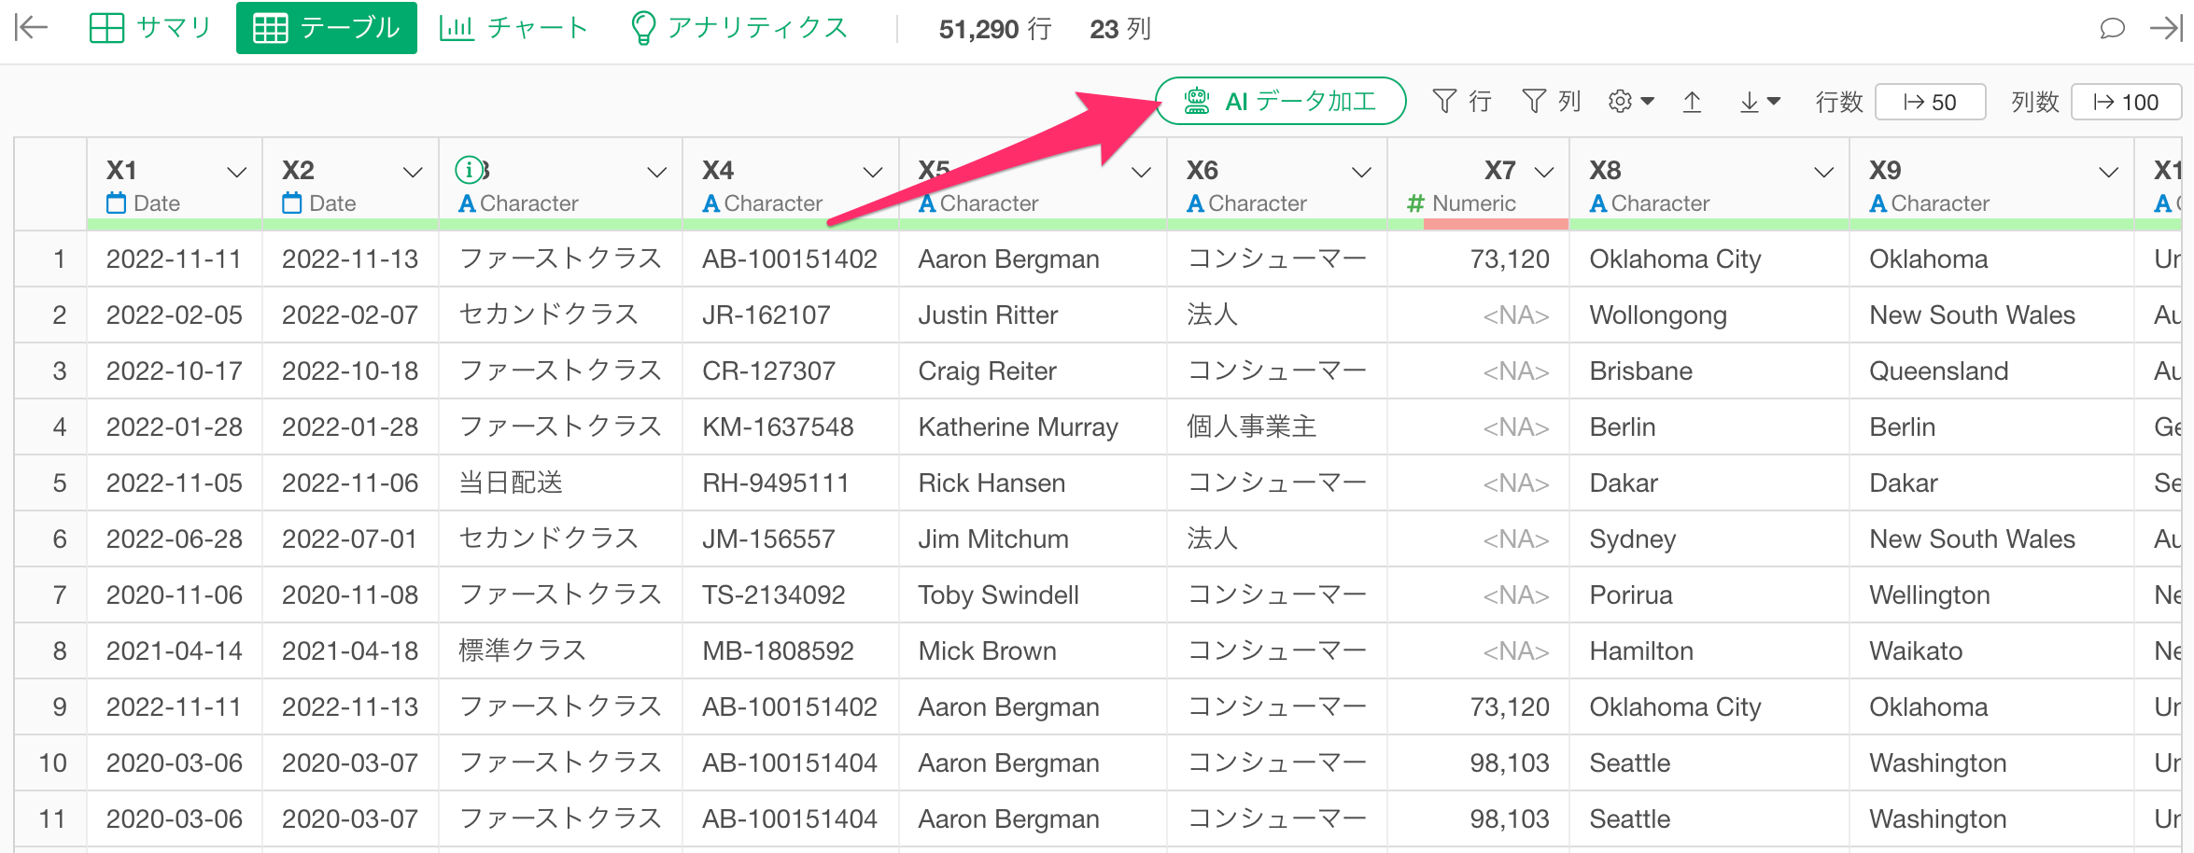
Task: Select cell 2022-06-28
Action: tap(174, 539)
